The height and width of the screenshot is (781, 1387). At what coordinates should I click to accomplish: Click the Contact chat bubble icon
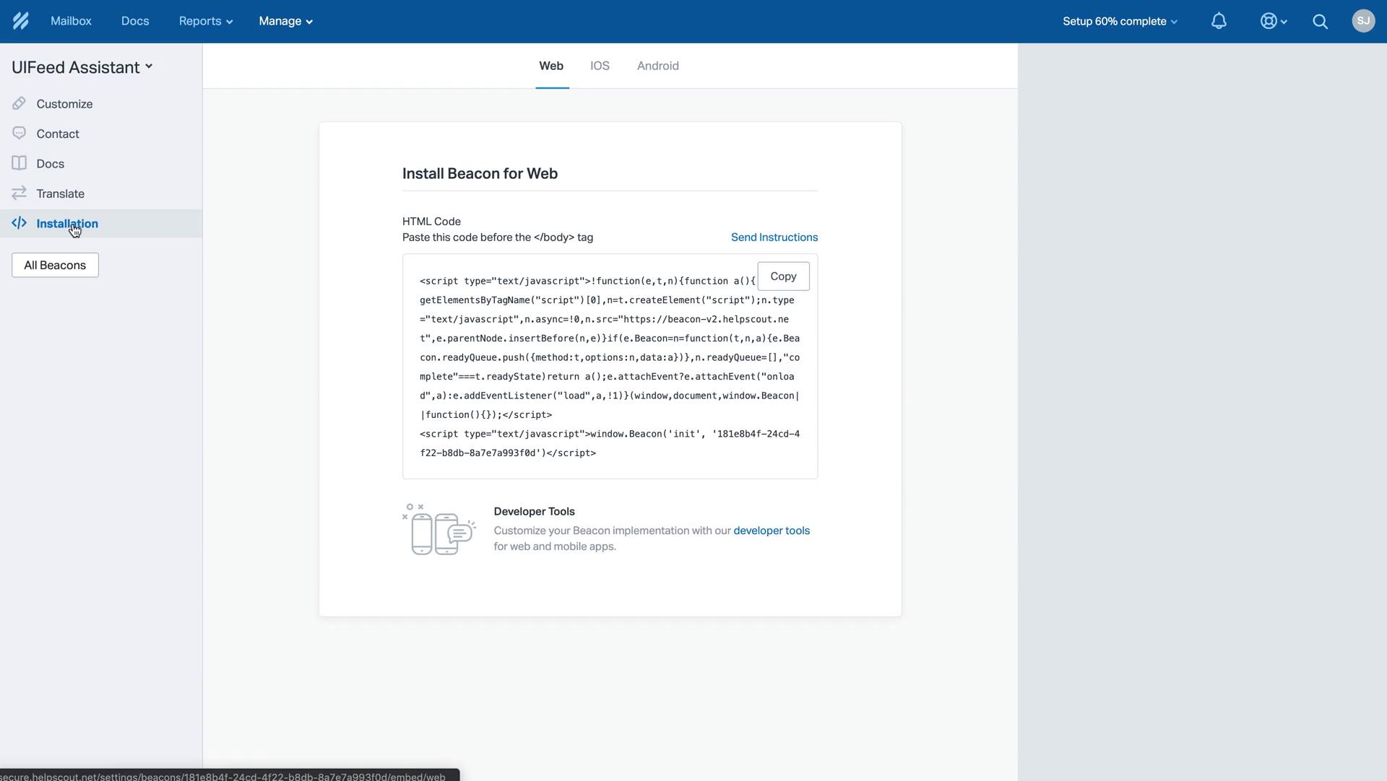(x=19, y=134)
